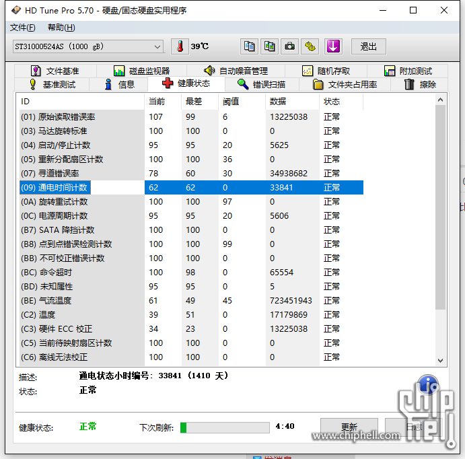Open the 帮助(H) menu
Viewport: 465px width, 459px height.
[x=61, y=28]
